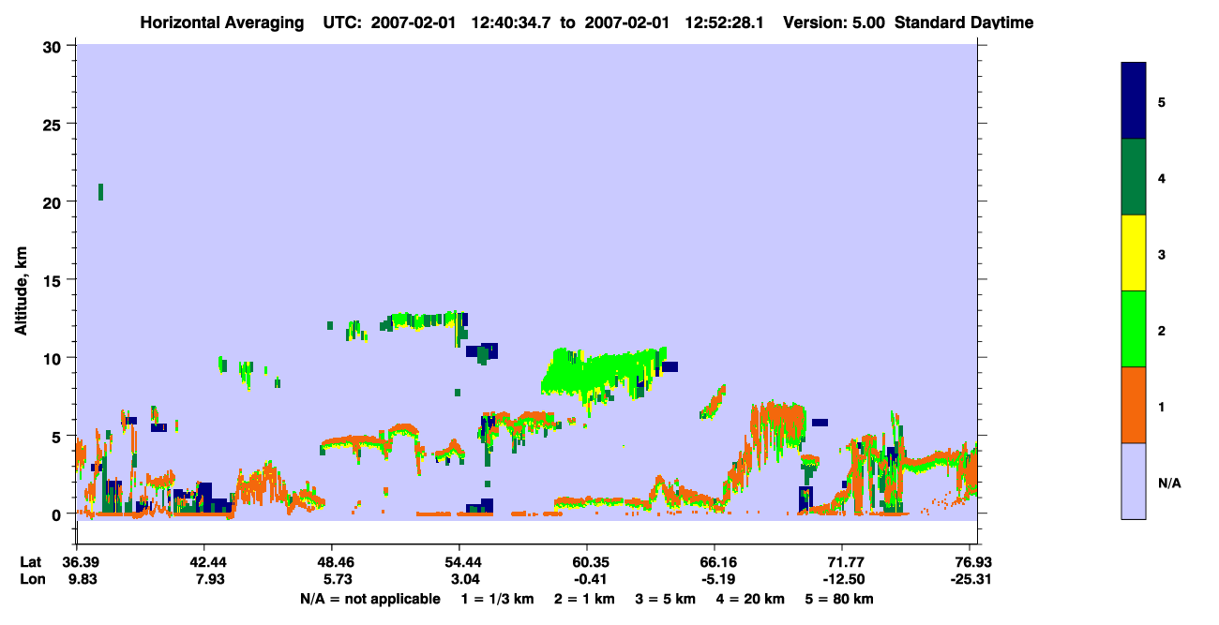The height and width of the screenshot is (625, 1219).
Task: Click the legend text 'N/A = not applicable'
Action: [369, 599]
